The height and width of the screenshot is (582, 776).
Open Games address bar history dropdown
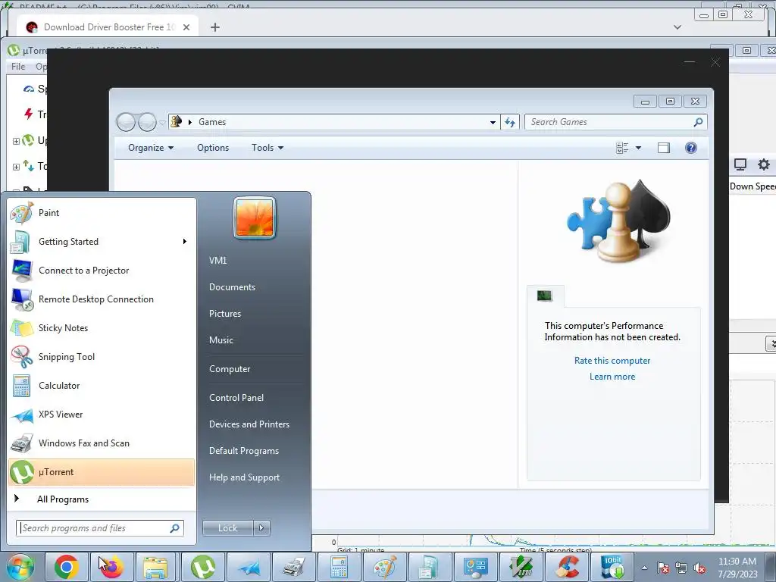coord(493,122)
